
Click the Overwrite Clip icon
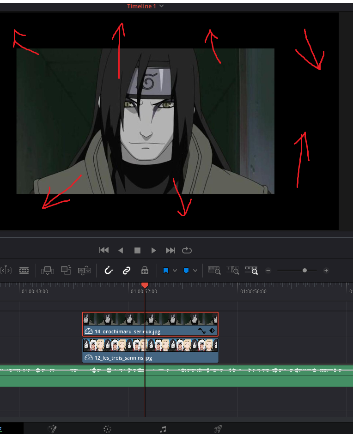click(x=66, y=270)
